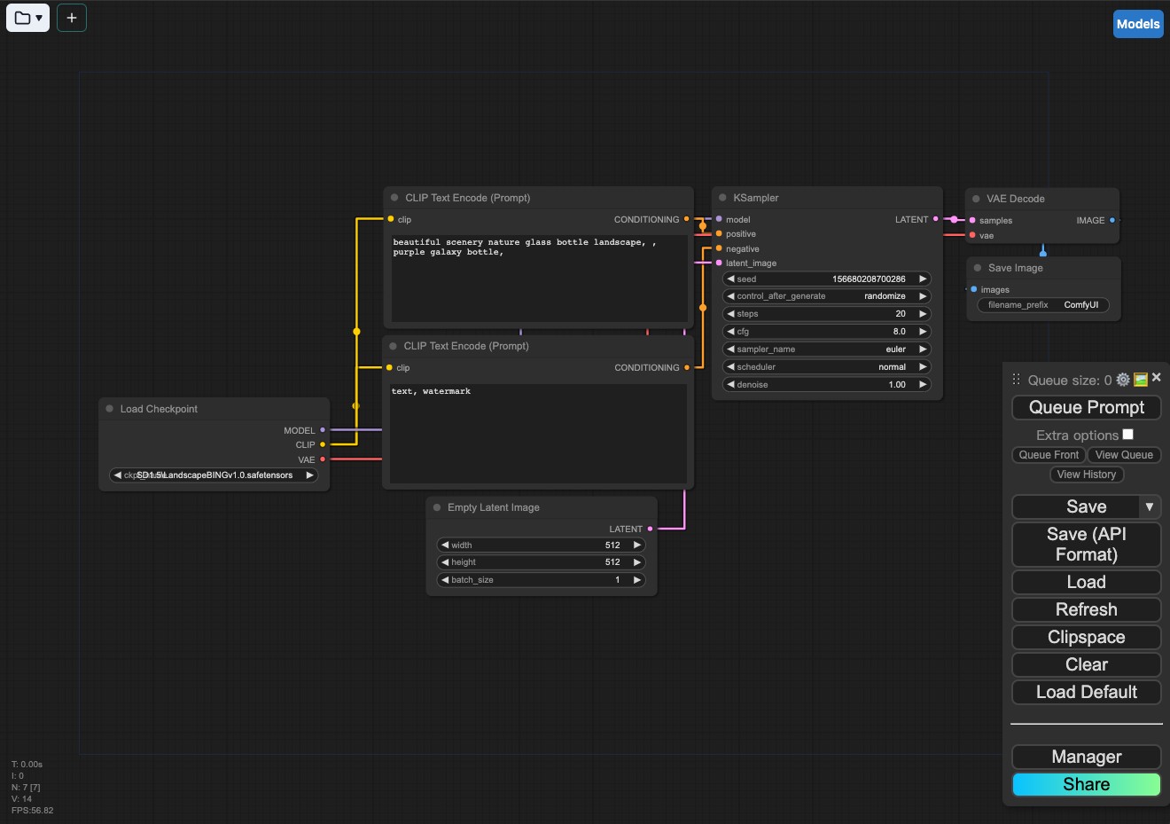Enable the Extra options checkbox
This screenshot has height=824, width=1170.
(1127, 435)
